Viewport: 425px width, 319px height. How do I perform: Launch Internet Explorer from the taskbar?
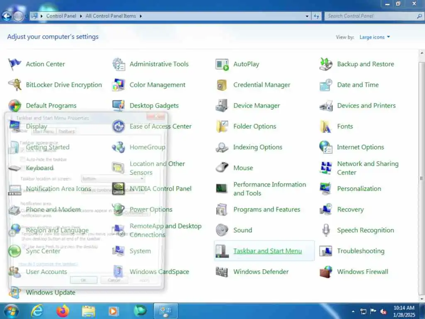[37, 311]
